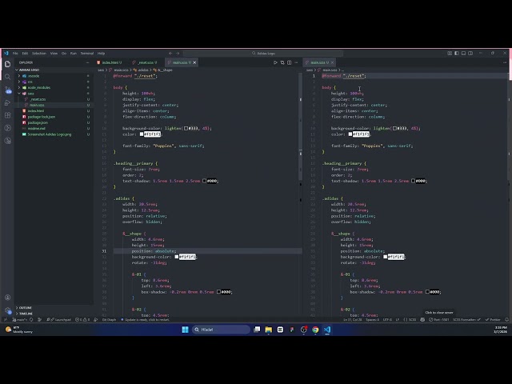This screenshot has width=512, height=384.
Task: Collapse the sass folder
Action: (54, 94)
